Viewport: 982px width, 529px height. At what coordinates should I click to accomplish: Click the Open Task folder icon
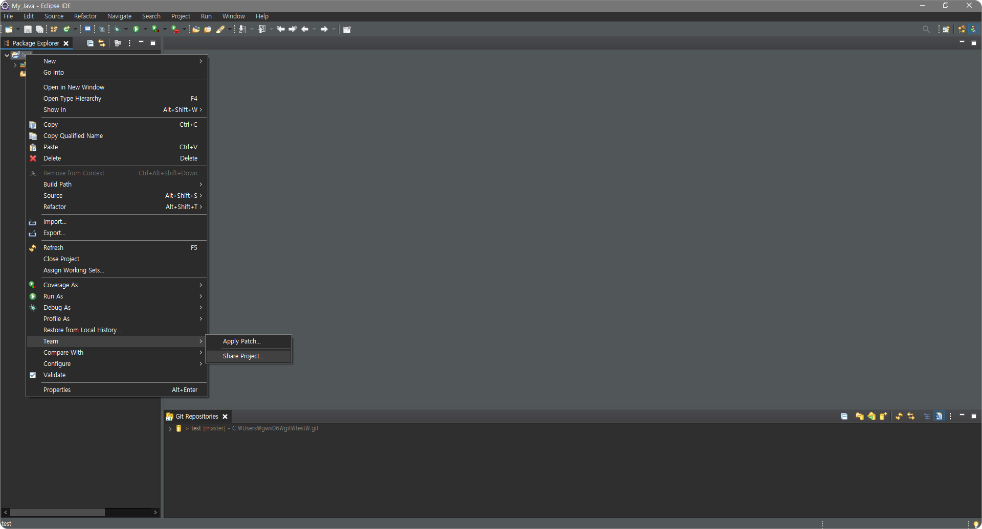[x=208, y=30]
